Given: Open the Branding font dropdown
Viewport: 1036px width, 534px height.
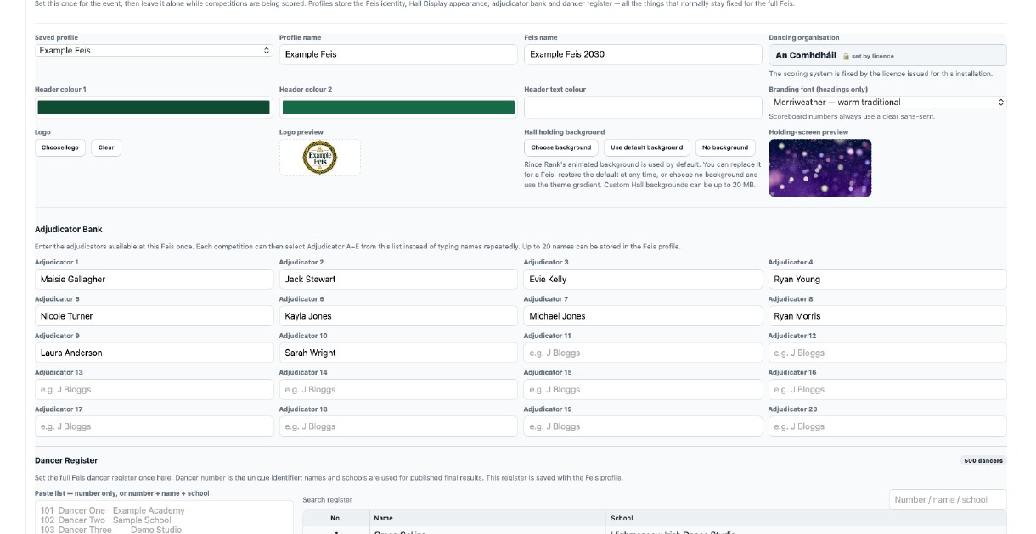Looking at the screenshot, I should [887, 103].
